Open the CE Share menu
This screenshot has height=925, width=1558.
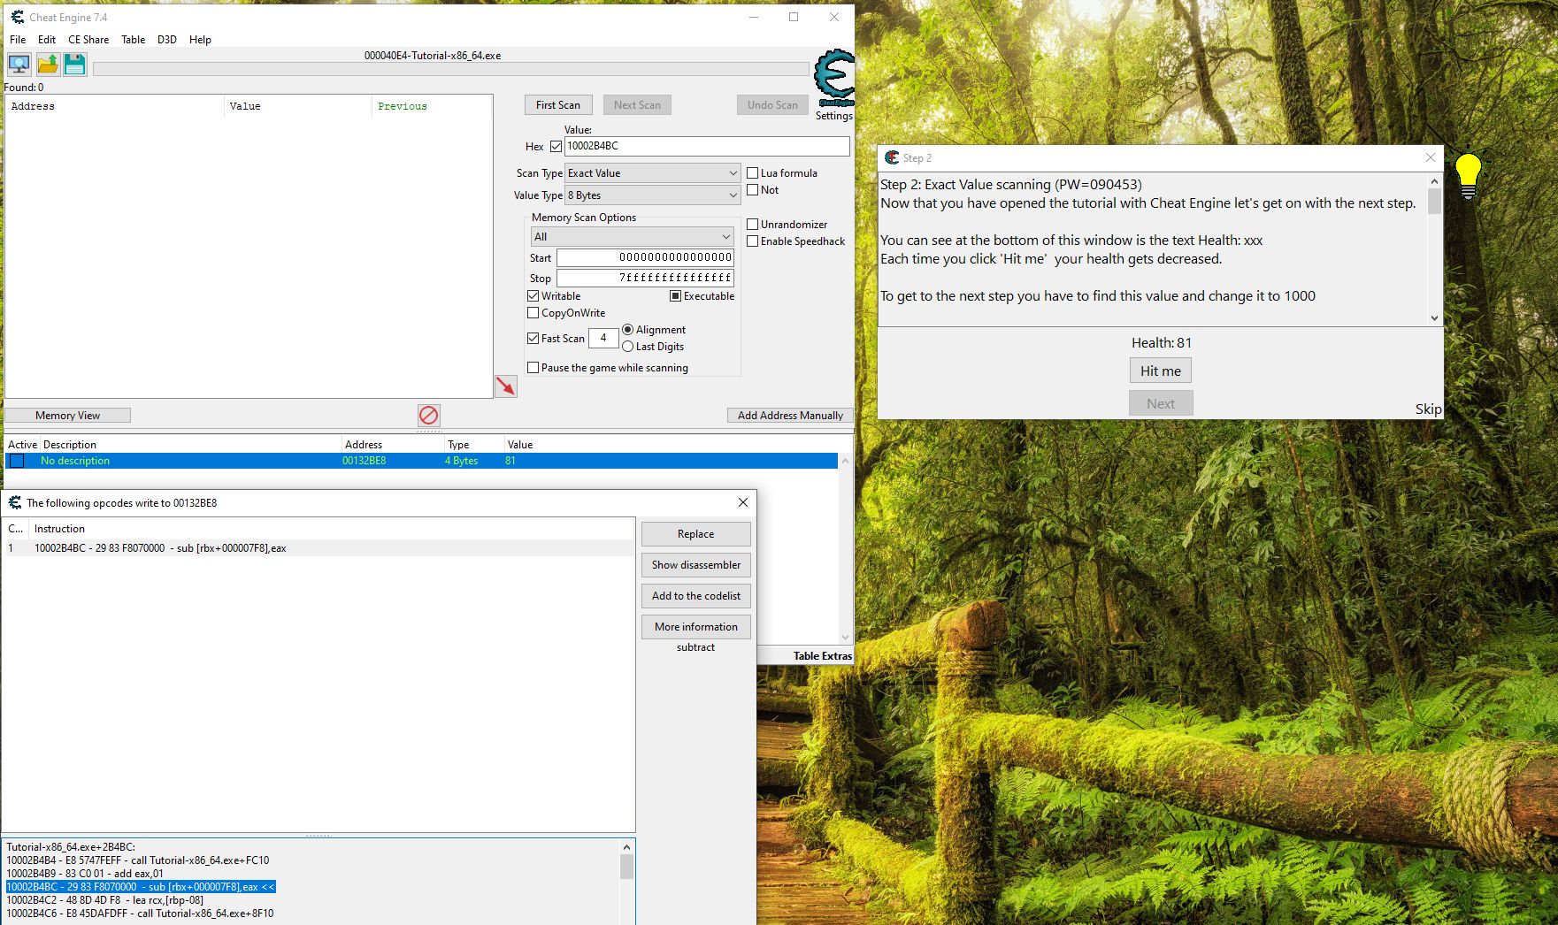(x=88, y=40)
